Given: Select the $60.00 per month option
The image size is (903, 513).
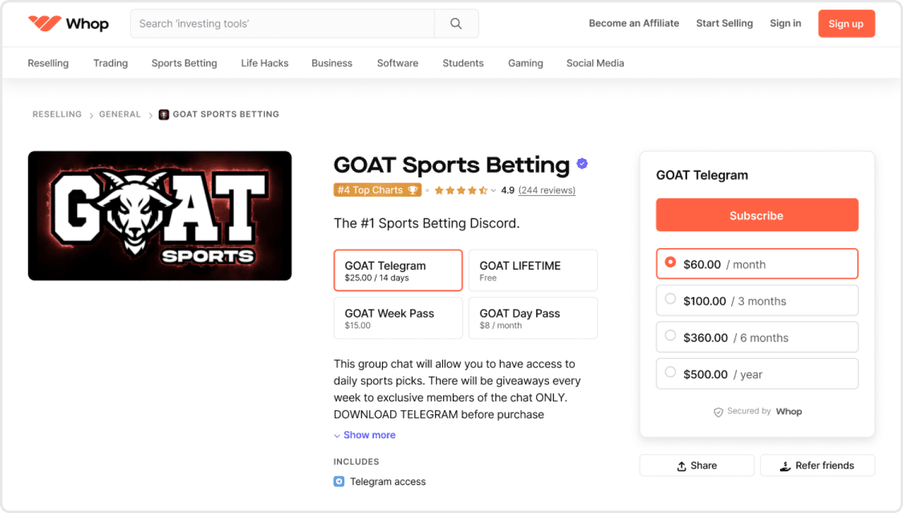Looking at the screenshot, I should tap(757, 264).
